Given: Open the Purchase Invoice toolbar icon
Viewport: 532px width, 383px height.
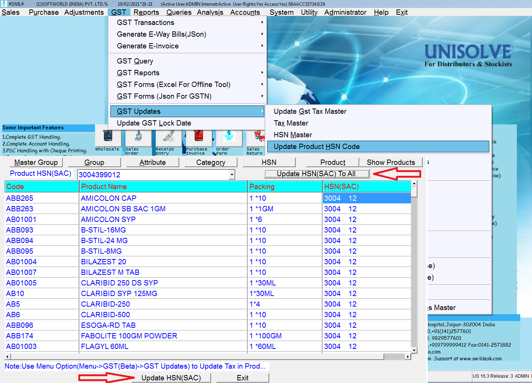Looking at the screenshot, I should 199,139.
